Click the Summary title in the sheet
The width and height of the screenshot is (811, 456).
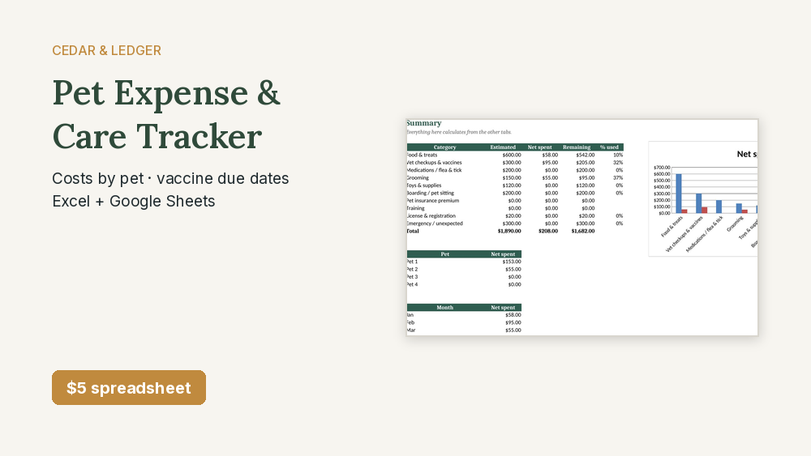[x=424, y=123]
